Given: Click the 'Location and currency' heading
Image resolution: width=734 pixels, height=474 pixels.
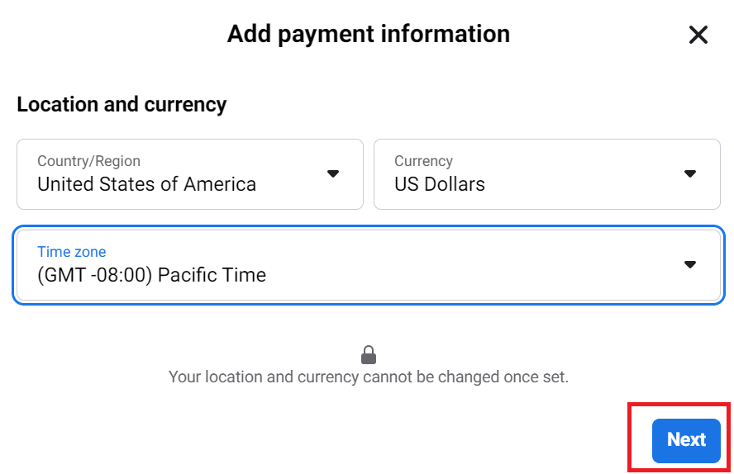Looking at the screenshot, I should click(122, 104).
